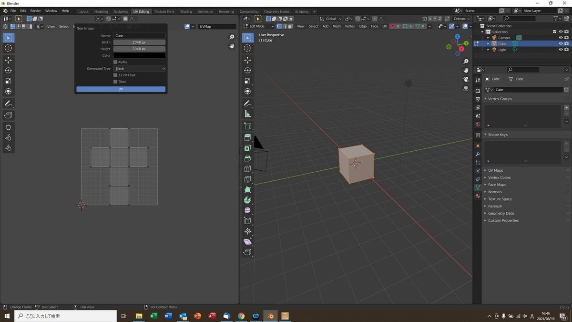This screenshot has height=322, width=572.
Task: Select the Extrude Region tool
Action: tap(247, 137)
